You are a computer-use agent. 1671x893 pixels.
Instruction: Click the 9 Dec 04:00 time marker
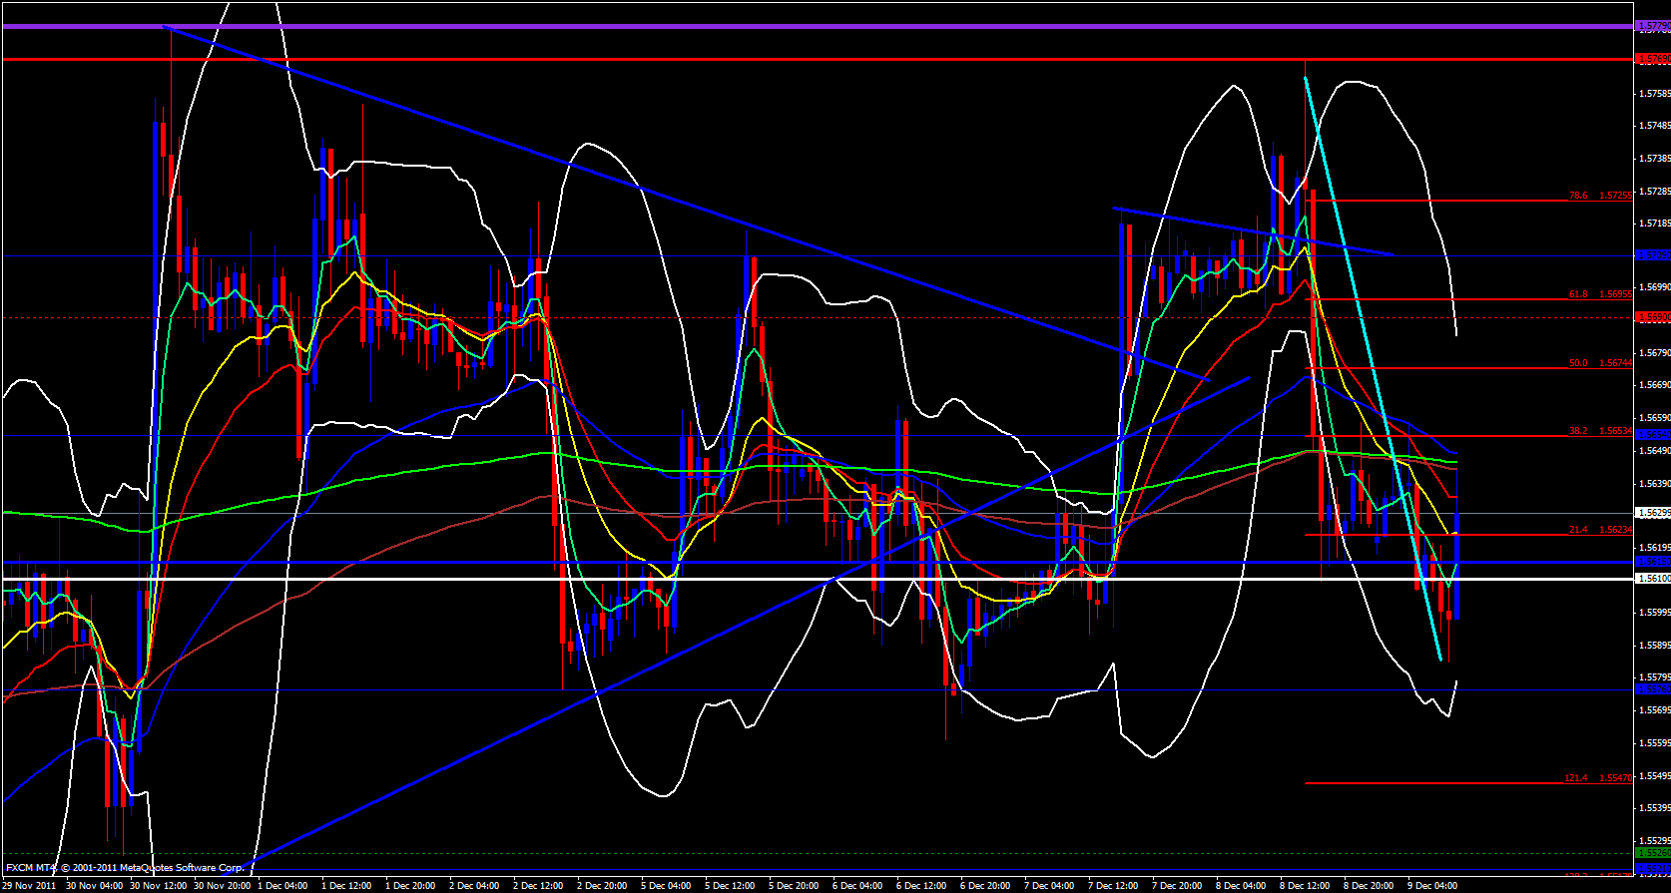(1432, 885)
